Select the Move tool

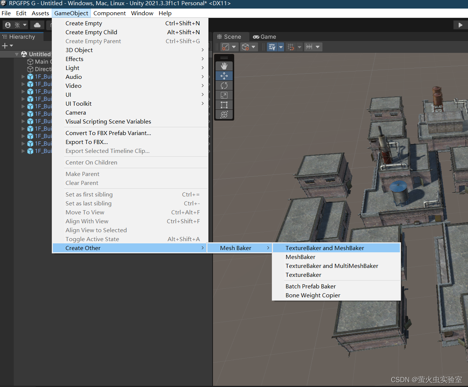pos(224,76)
